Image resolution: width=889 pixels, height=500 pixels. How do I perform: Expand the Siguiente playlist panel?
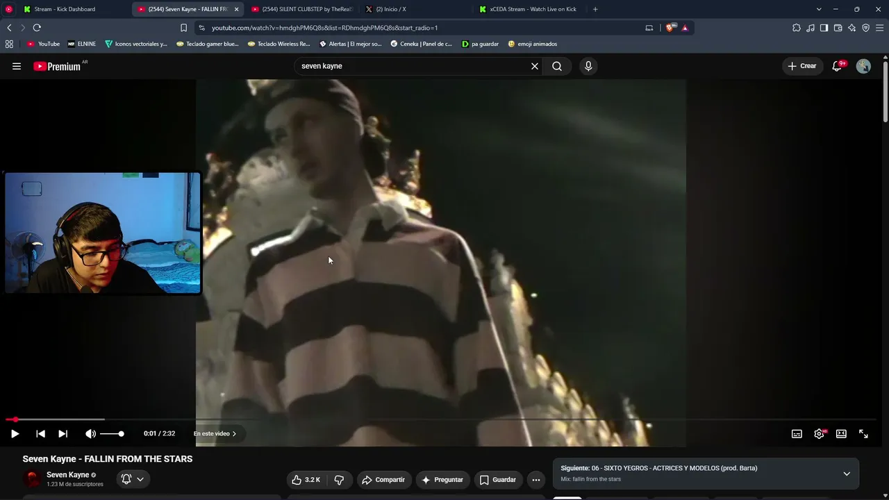847,474
